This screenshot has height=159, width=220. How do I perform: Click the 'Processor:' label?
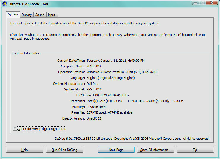point(77,101)
